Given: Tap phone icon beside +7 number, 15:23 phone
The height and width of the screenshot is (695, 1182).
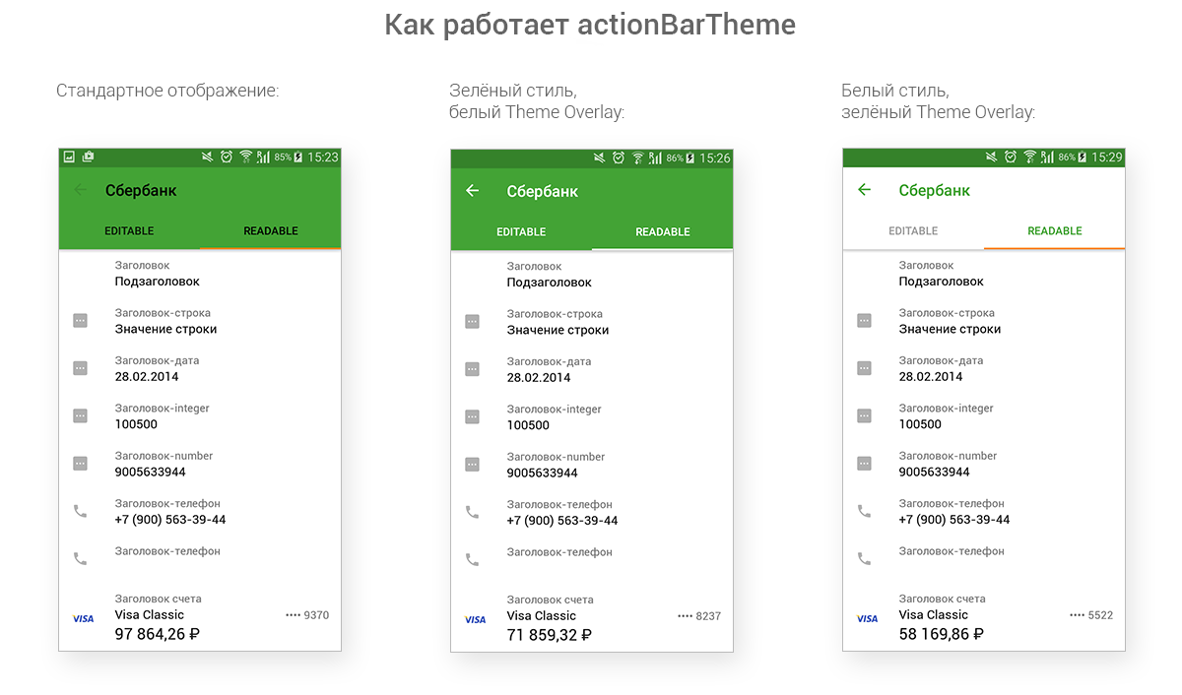Looking at the screenshot, I should point(81,511).
